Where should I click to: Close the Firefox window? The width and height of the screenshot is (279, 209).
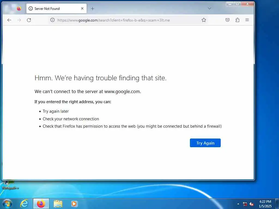tap(247, 4)
